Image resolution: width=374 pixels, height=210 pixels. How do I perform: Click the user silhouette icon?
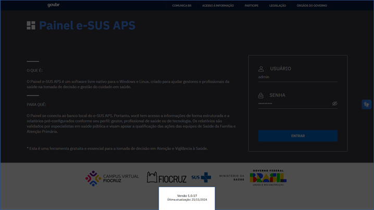pyautogui.click(x=261, y=69)
